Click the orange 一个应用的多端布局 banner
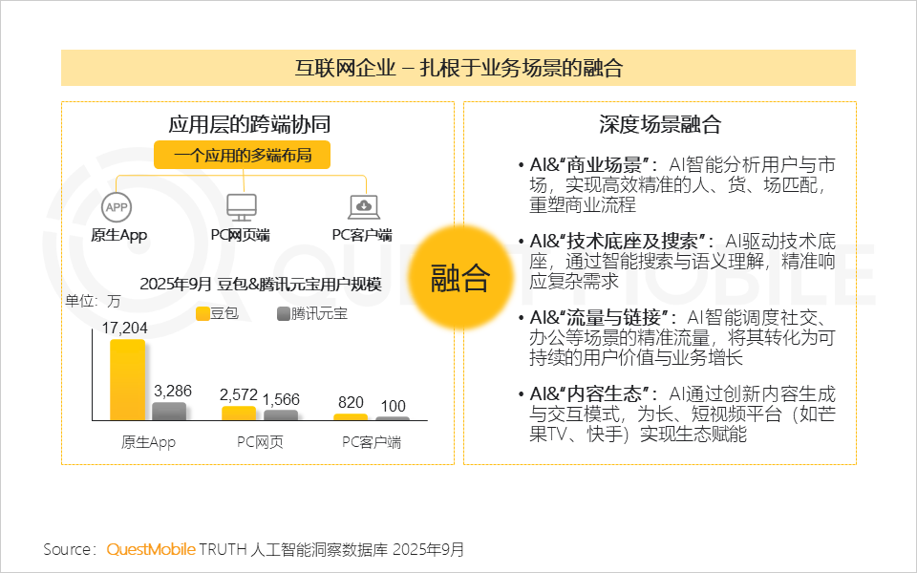 coord(242,155)
